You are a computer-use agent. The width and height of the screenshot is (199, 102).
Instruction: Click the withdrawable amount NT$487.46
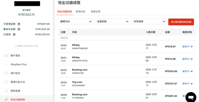tap(43, 24)
